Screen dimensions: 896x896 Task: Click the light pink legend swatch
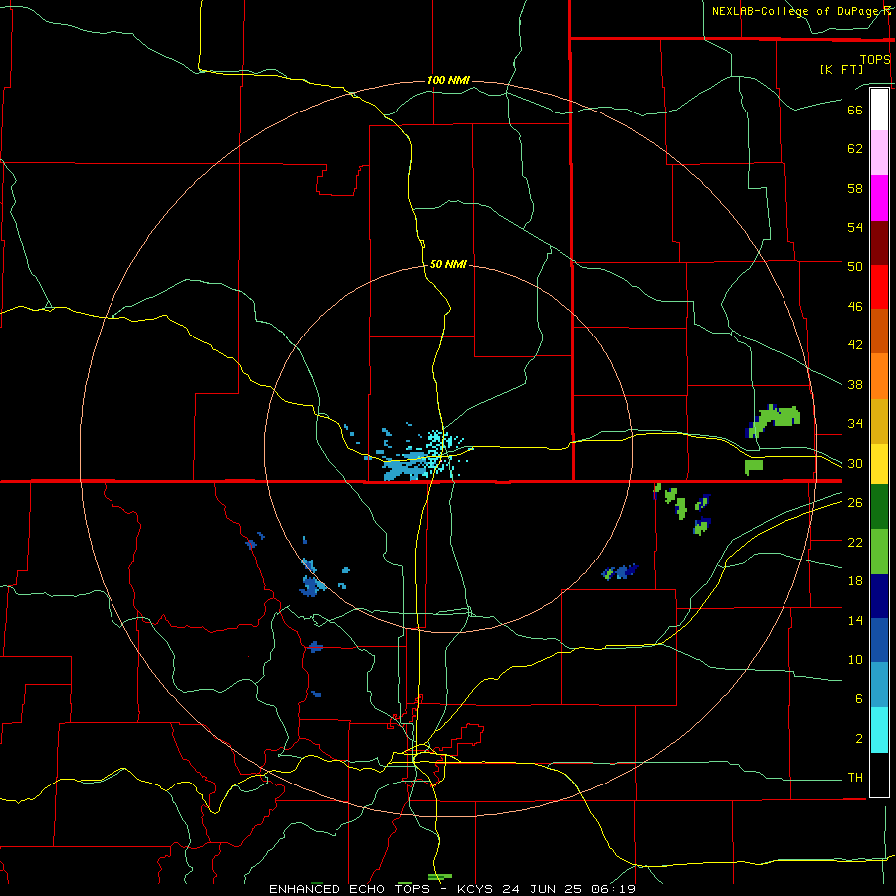(879, 153)
